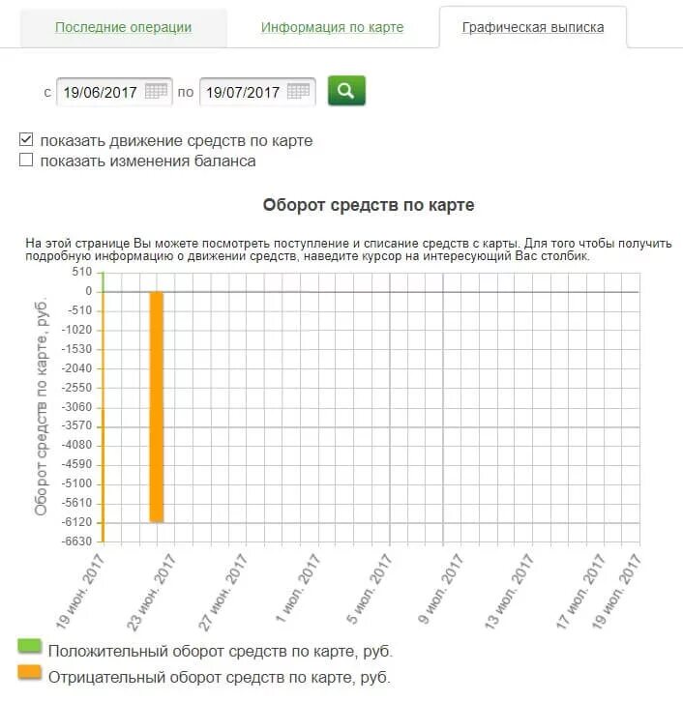This screenshot has width=683, height=702.
Task: Open 'Информация по карте' tab
Action: tap(333, 27)
